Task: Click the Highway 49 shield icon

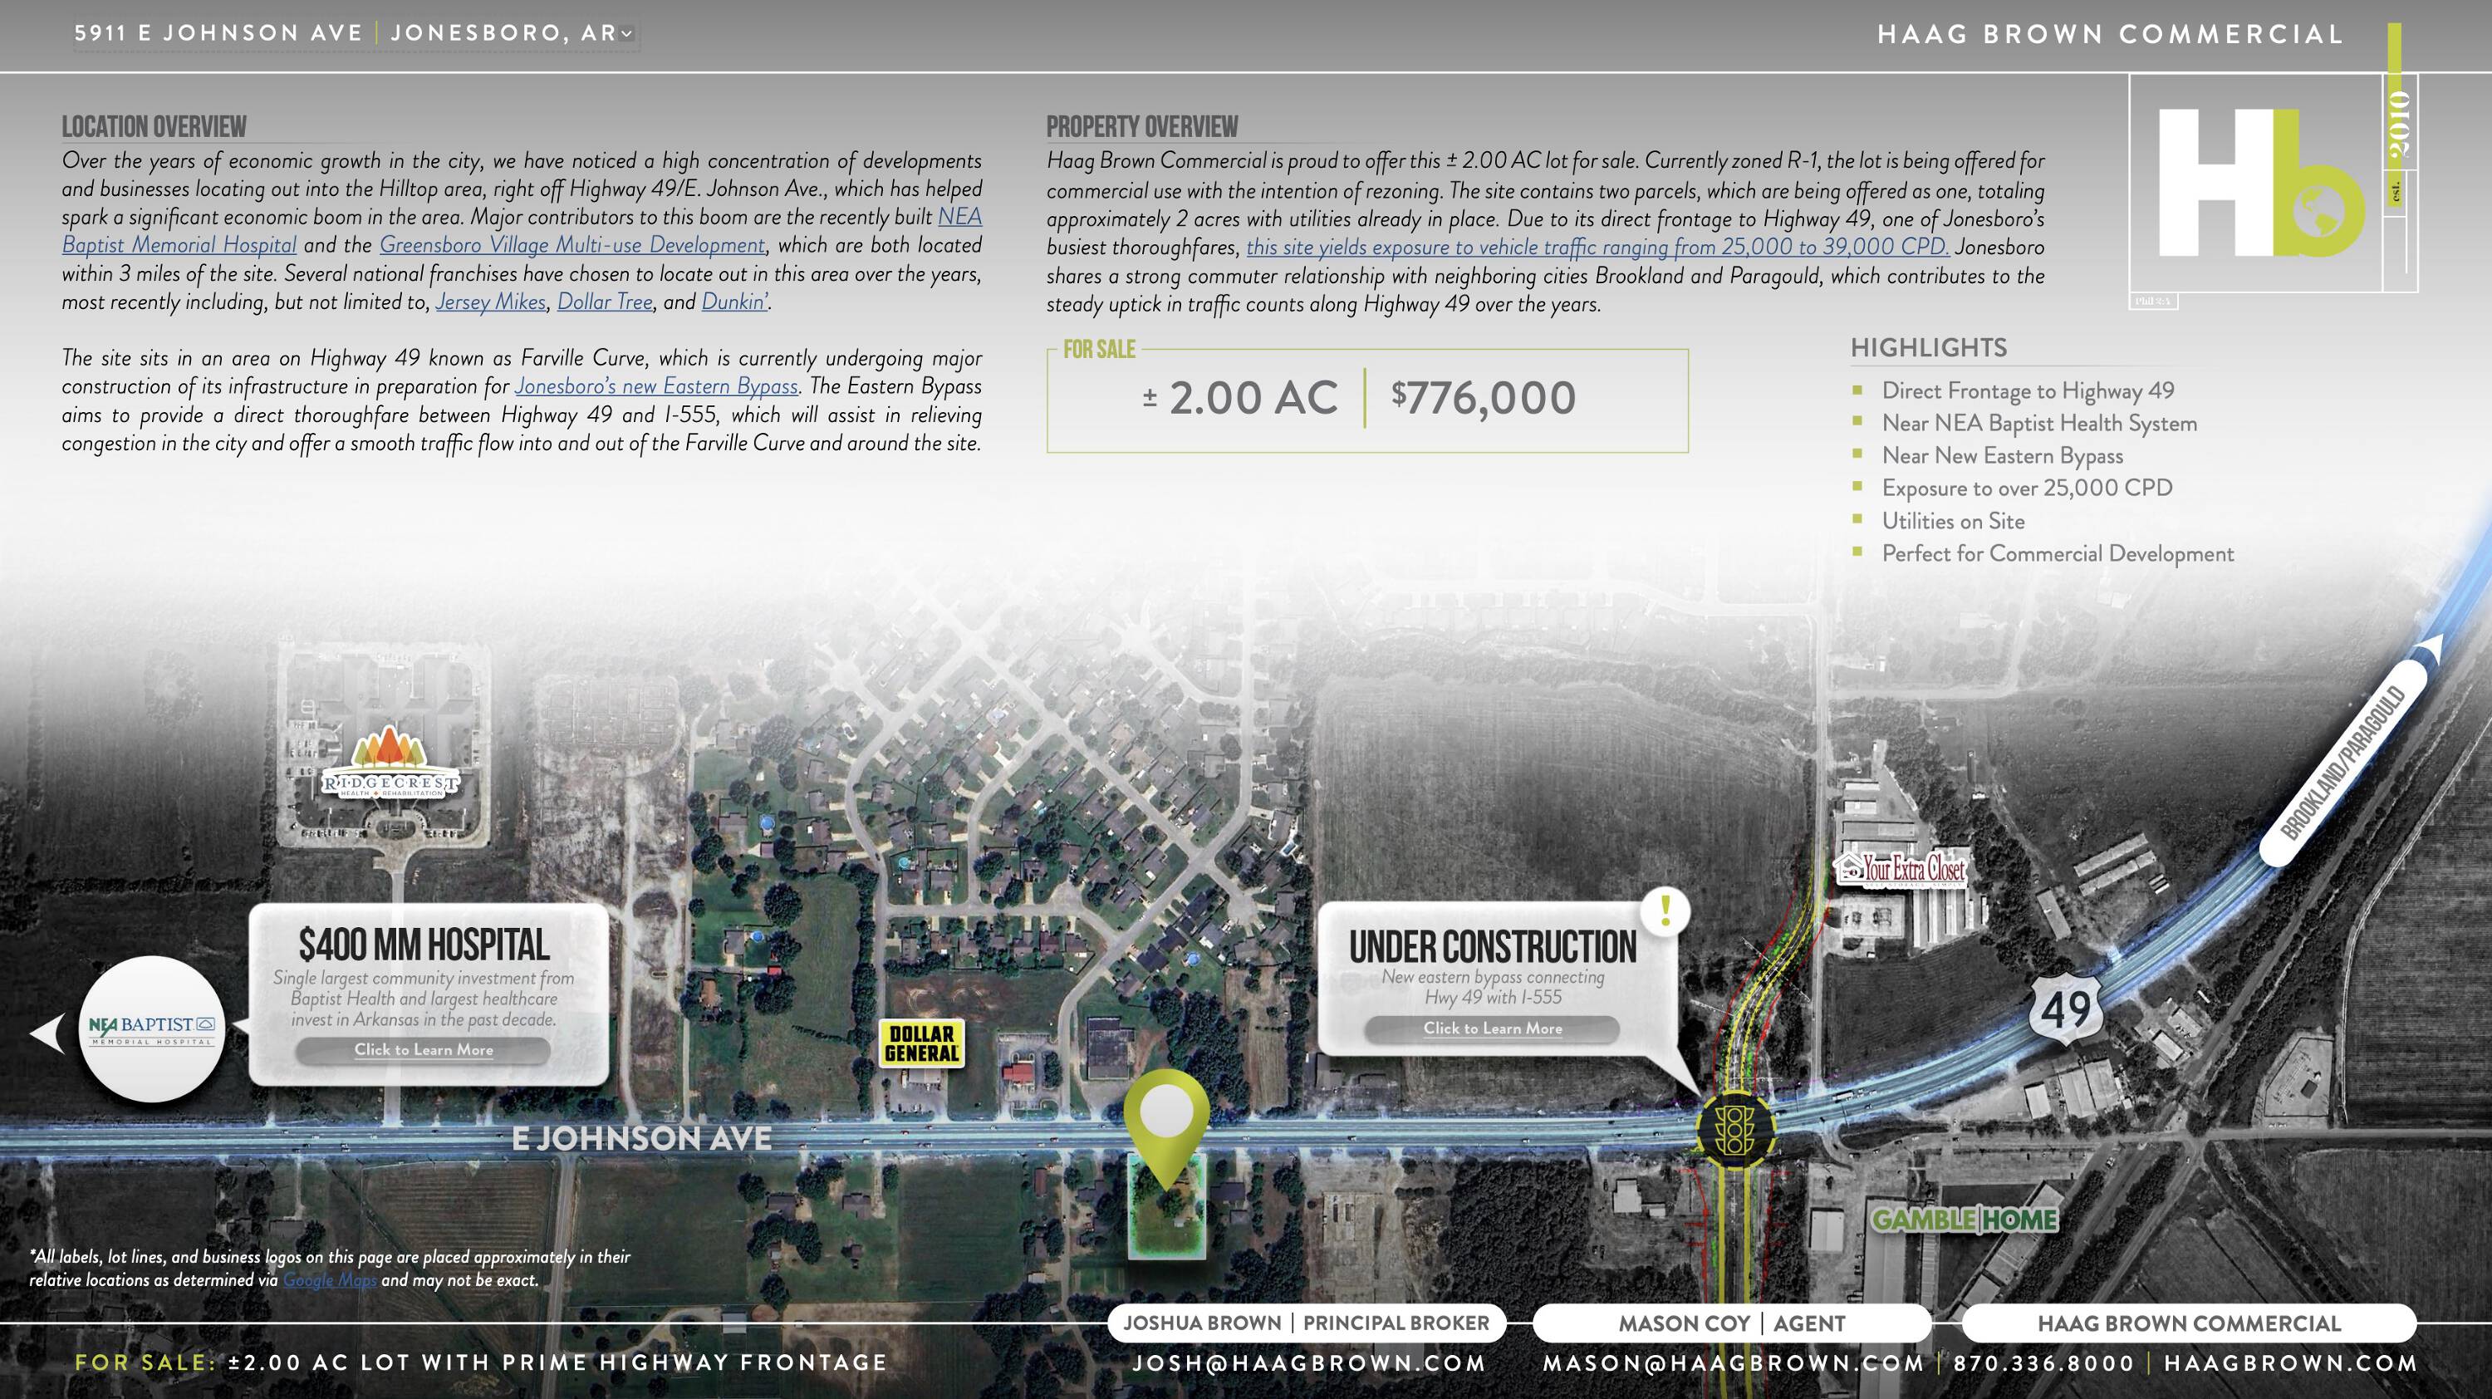Action: tap(2067, 1009)
